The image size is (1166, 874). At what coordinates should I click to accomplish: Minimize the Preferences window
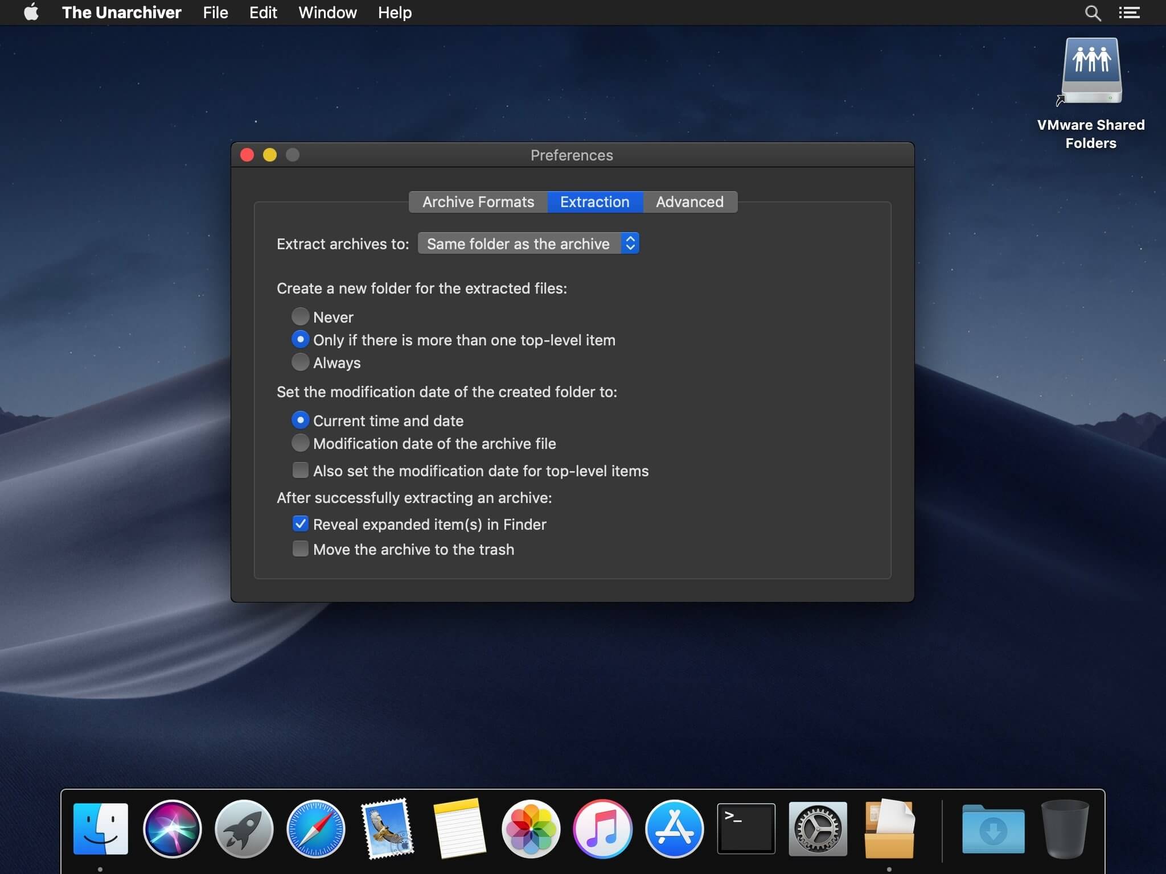pyautogui.click(x=270, y=155)
